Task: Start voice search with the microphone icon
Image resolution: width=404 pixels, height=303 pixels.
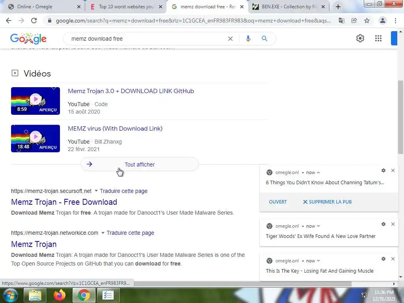Action: pyautogui.click(x=248, y=39)
